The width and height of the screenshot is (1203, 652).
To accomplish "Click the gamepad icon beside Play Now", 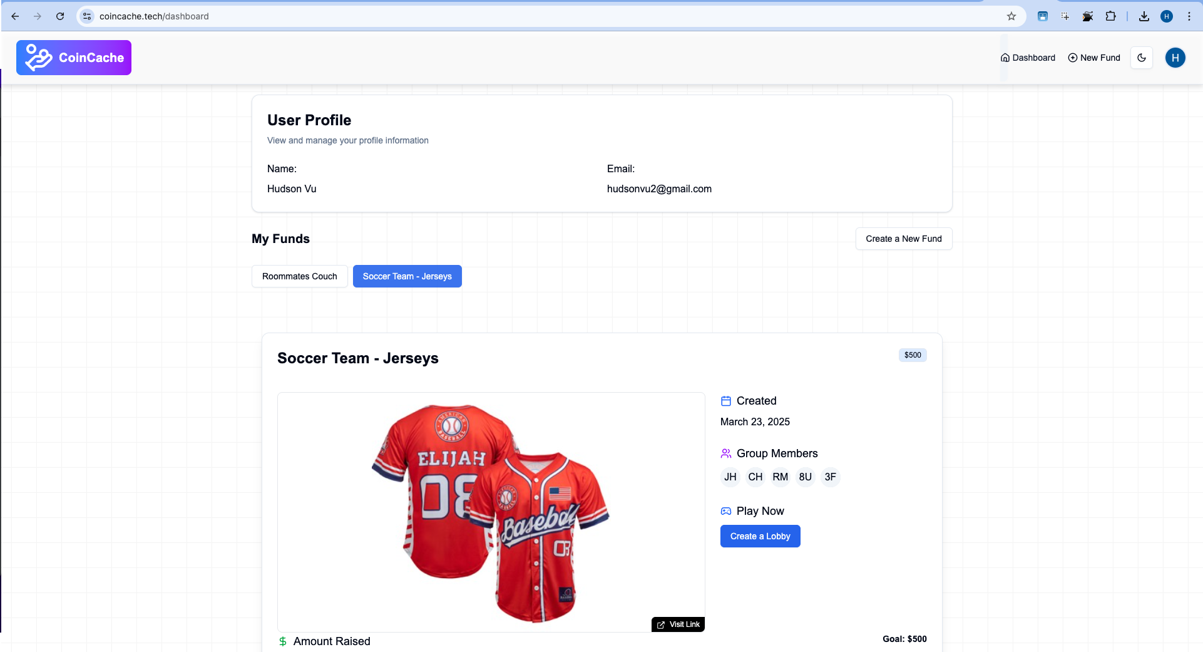I will click(726, 511).
